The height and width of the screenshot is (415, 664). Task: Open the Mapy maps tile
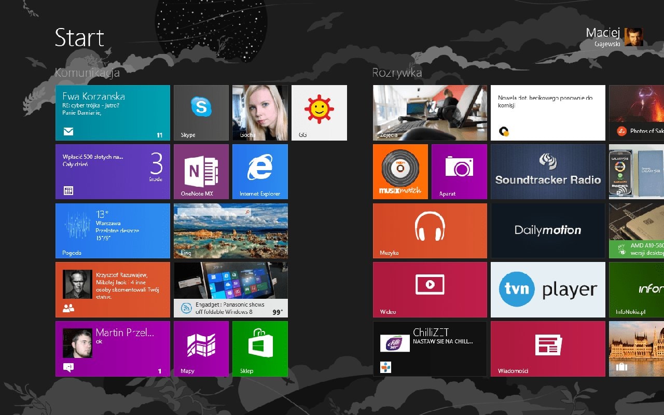point(201,349)
